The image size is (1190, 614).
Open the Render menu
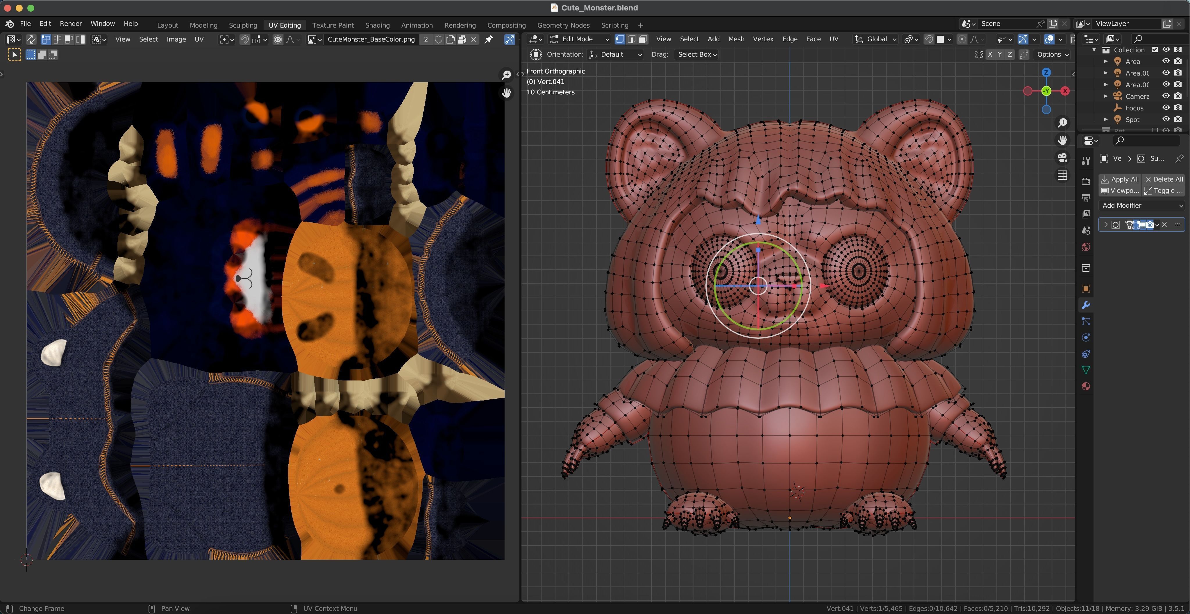(x=71, y=24)
